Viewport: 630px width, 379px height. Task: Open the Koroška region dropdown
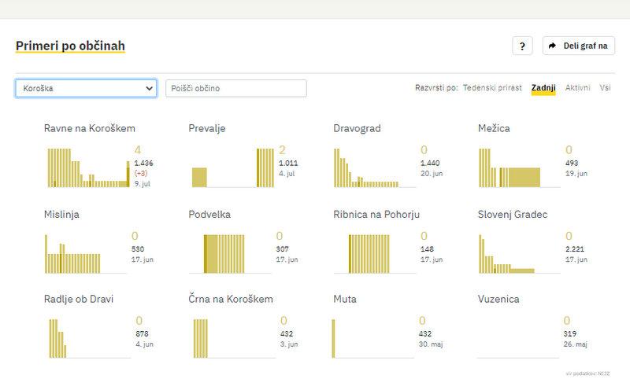coord(86,88)
